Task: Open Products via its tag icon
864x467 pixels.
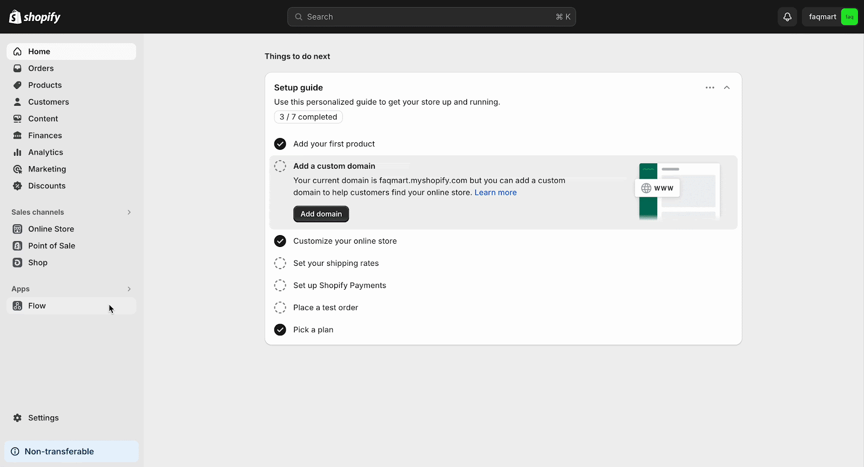Action: point(17,85)
